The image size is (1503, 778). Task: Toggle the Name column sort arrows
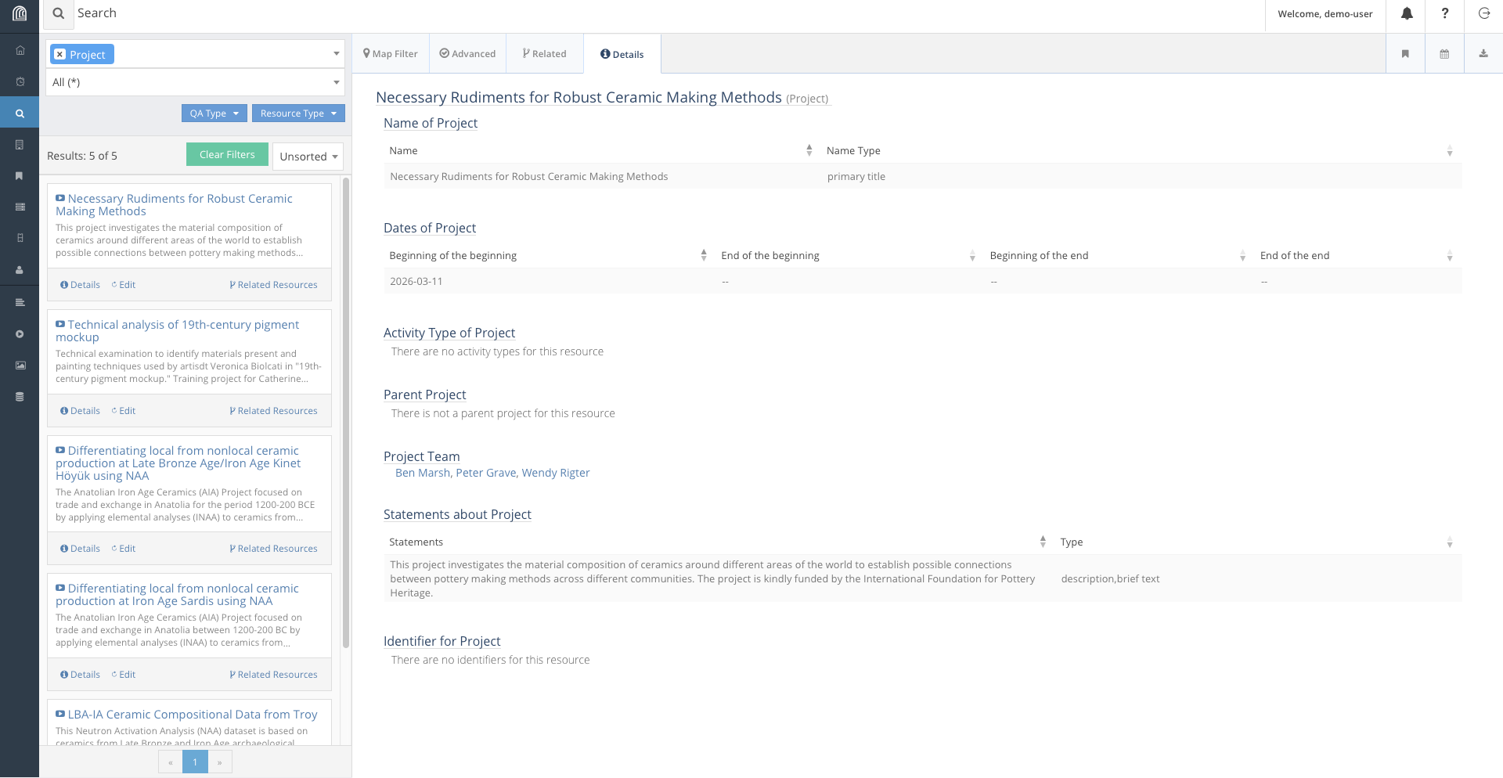click(809, 149)
